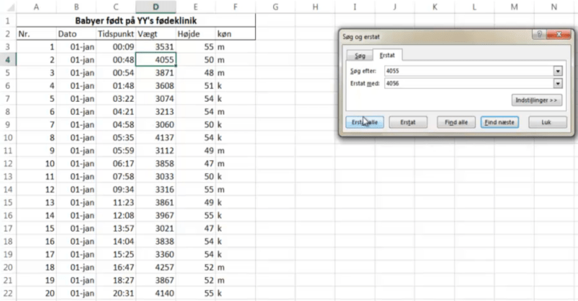Click the Find næste button
The width and height of the screenshot is (578, 301).
click(x=499, y=123)
